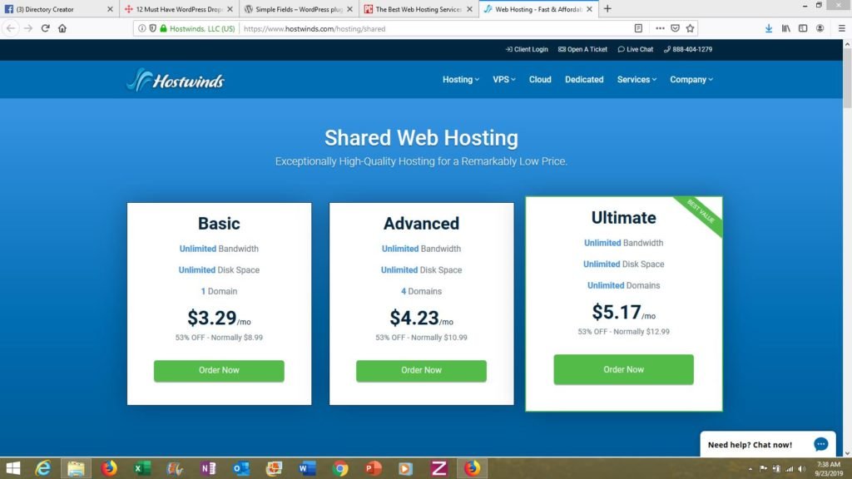Expand the Services navigation dropdown

tap(637, 79)
